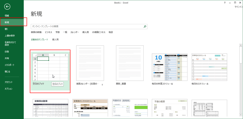The height and width of the screenshot is (119, 243).
Task: Click the カレンダー suggested search link
Action: click(x=75, y=32)
